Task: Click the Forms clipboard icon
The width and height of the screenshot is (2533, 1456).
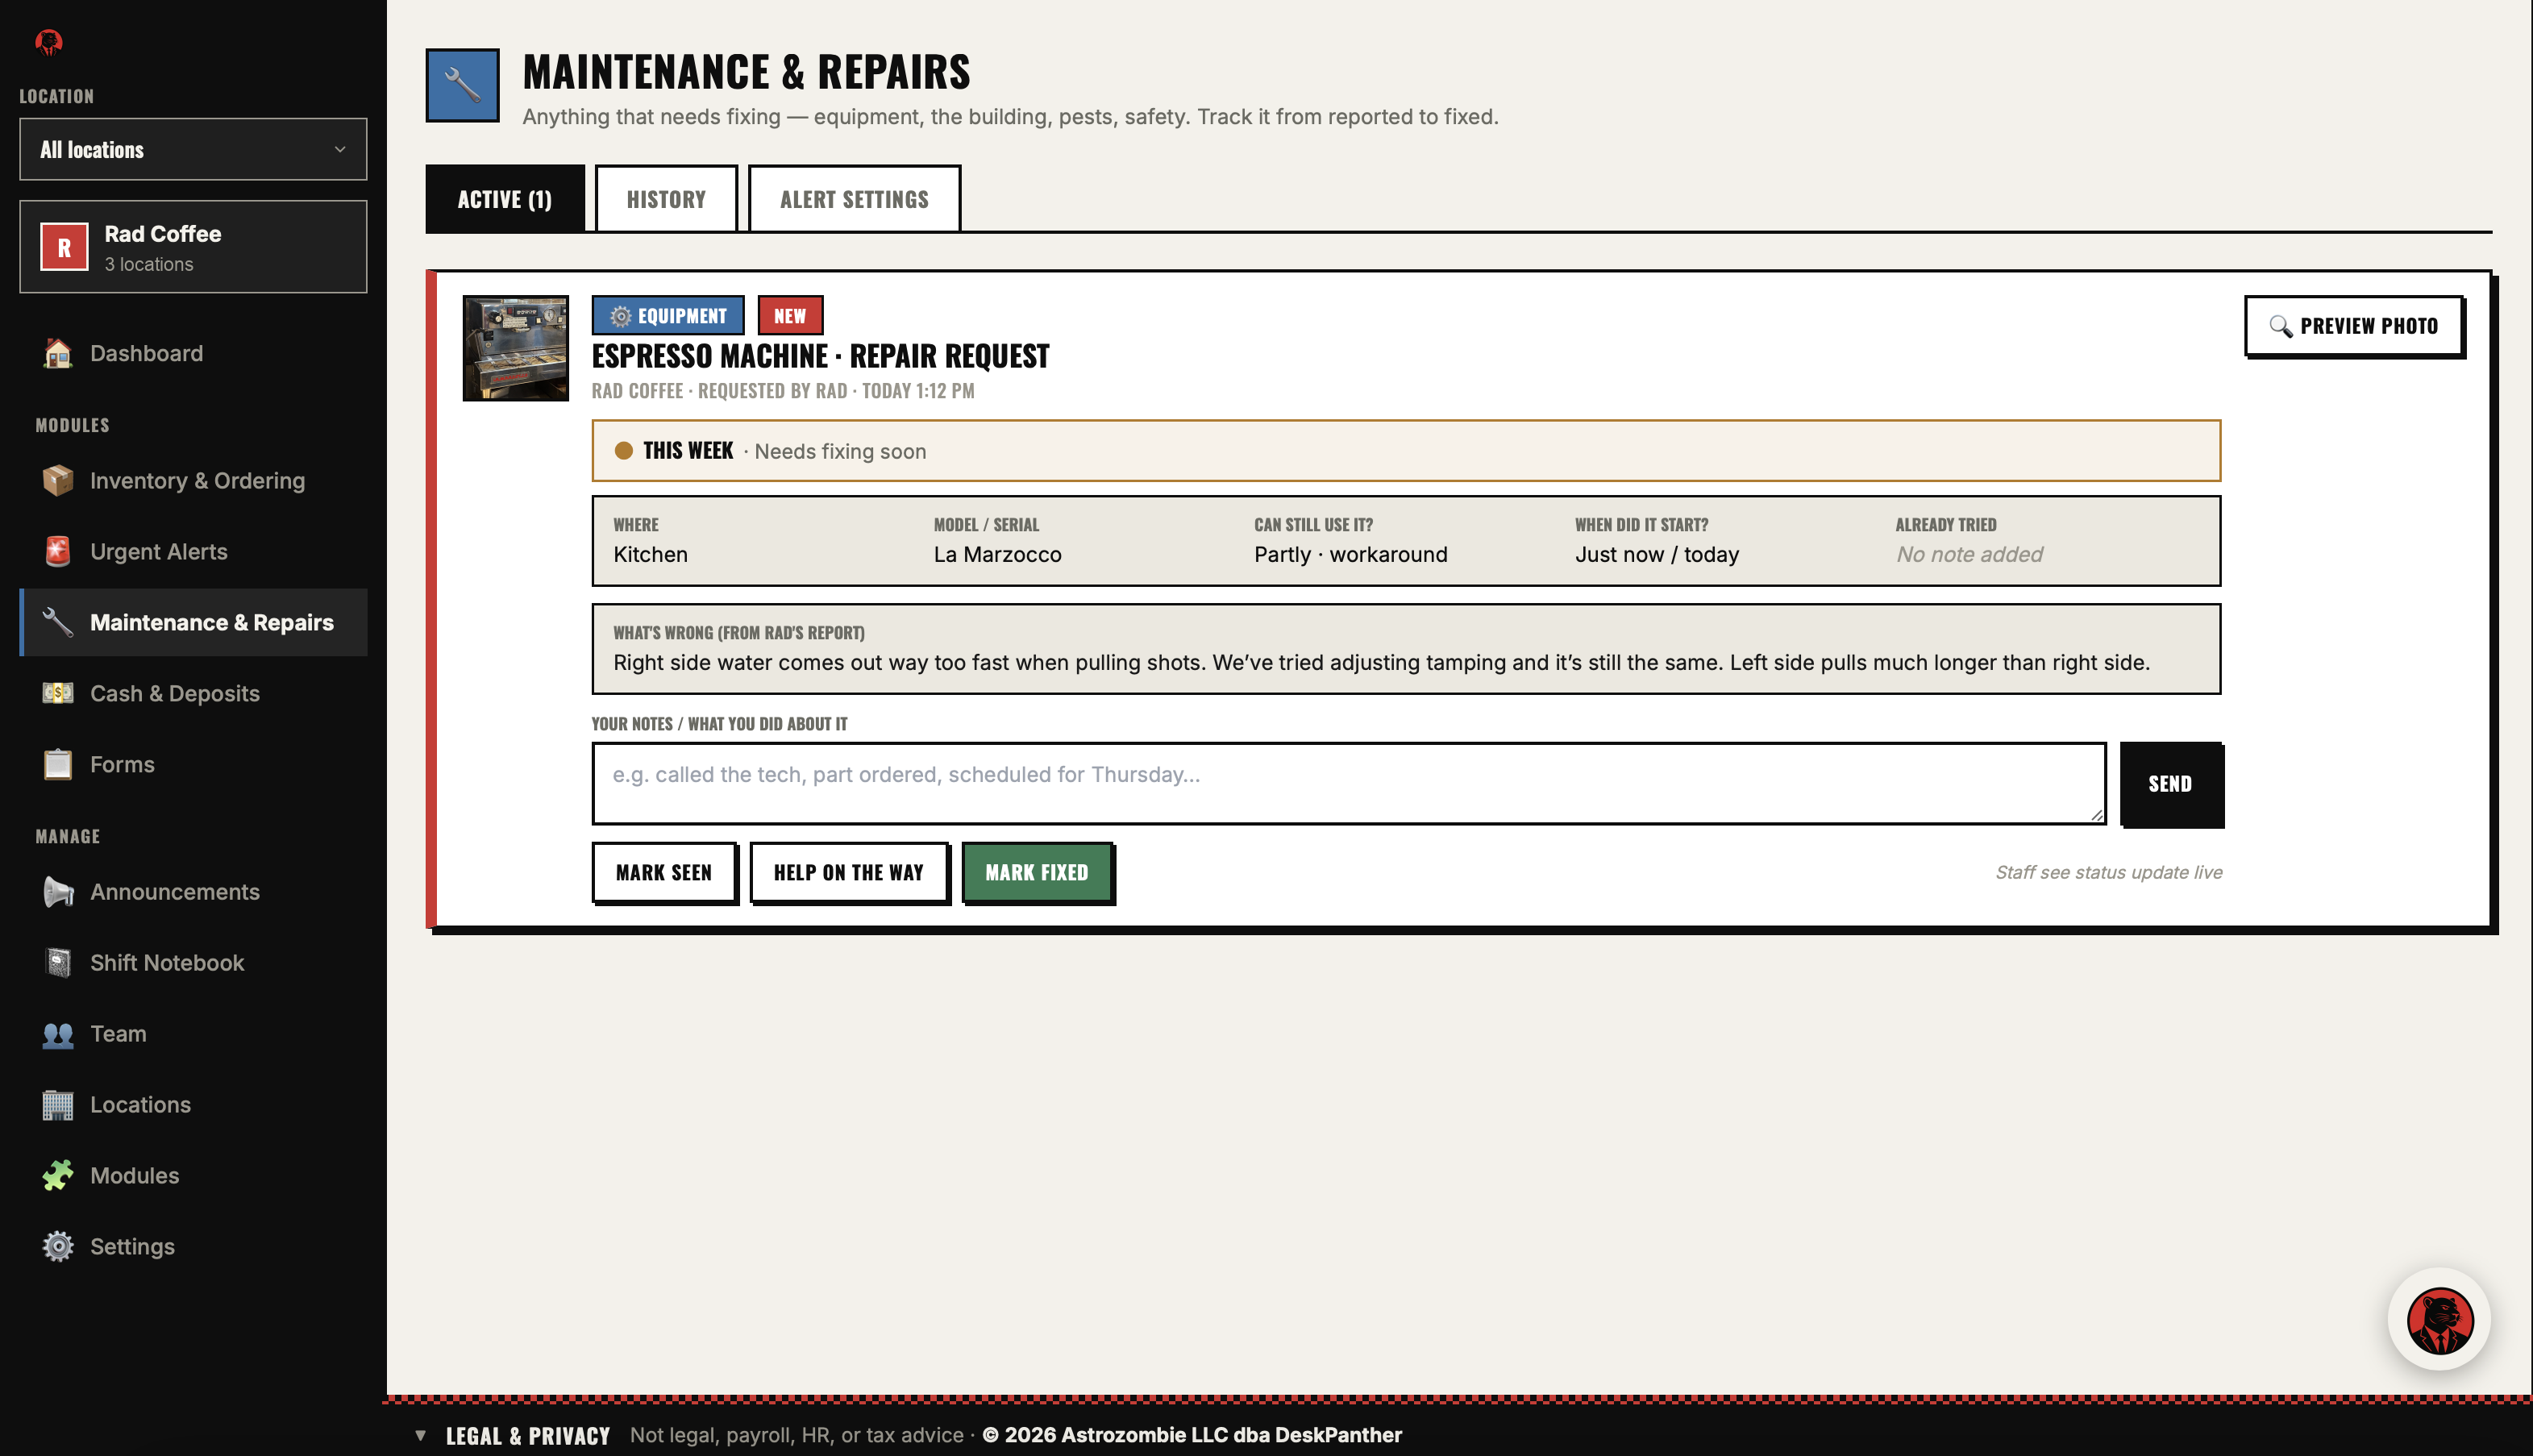Action: (58, 764)
